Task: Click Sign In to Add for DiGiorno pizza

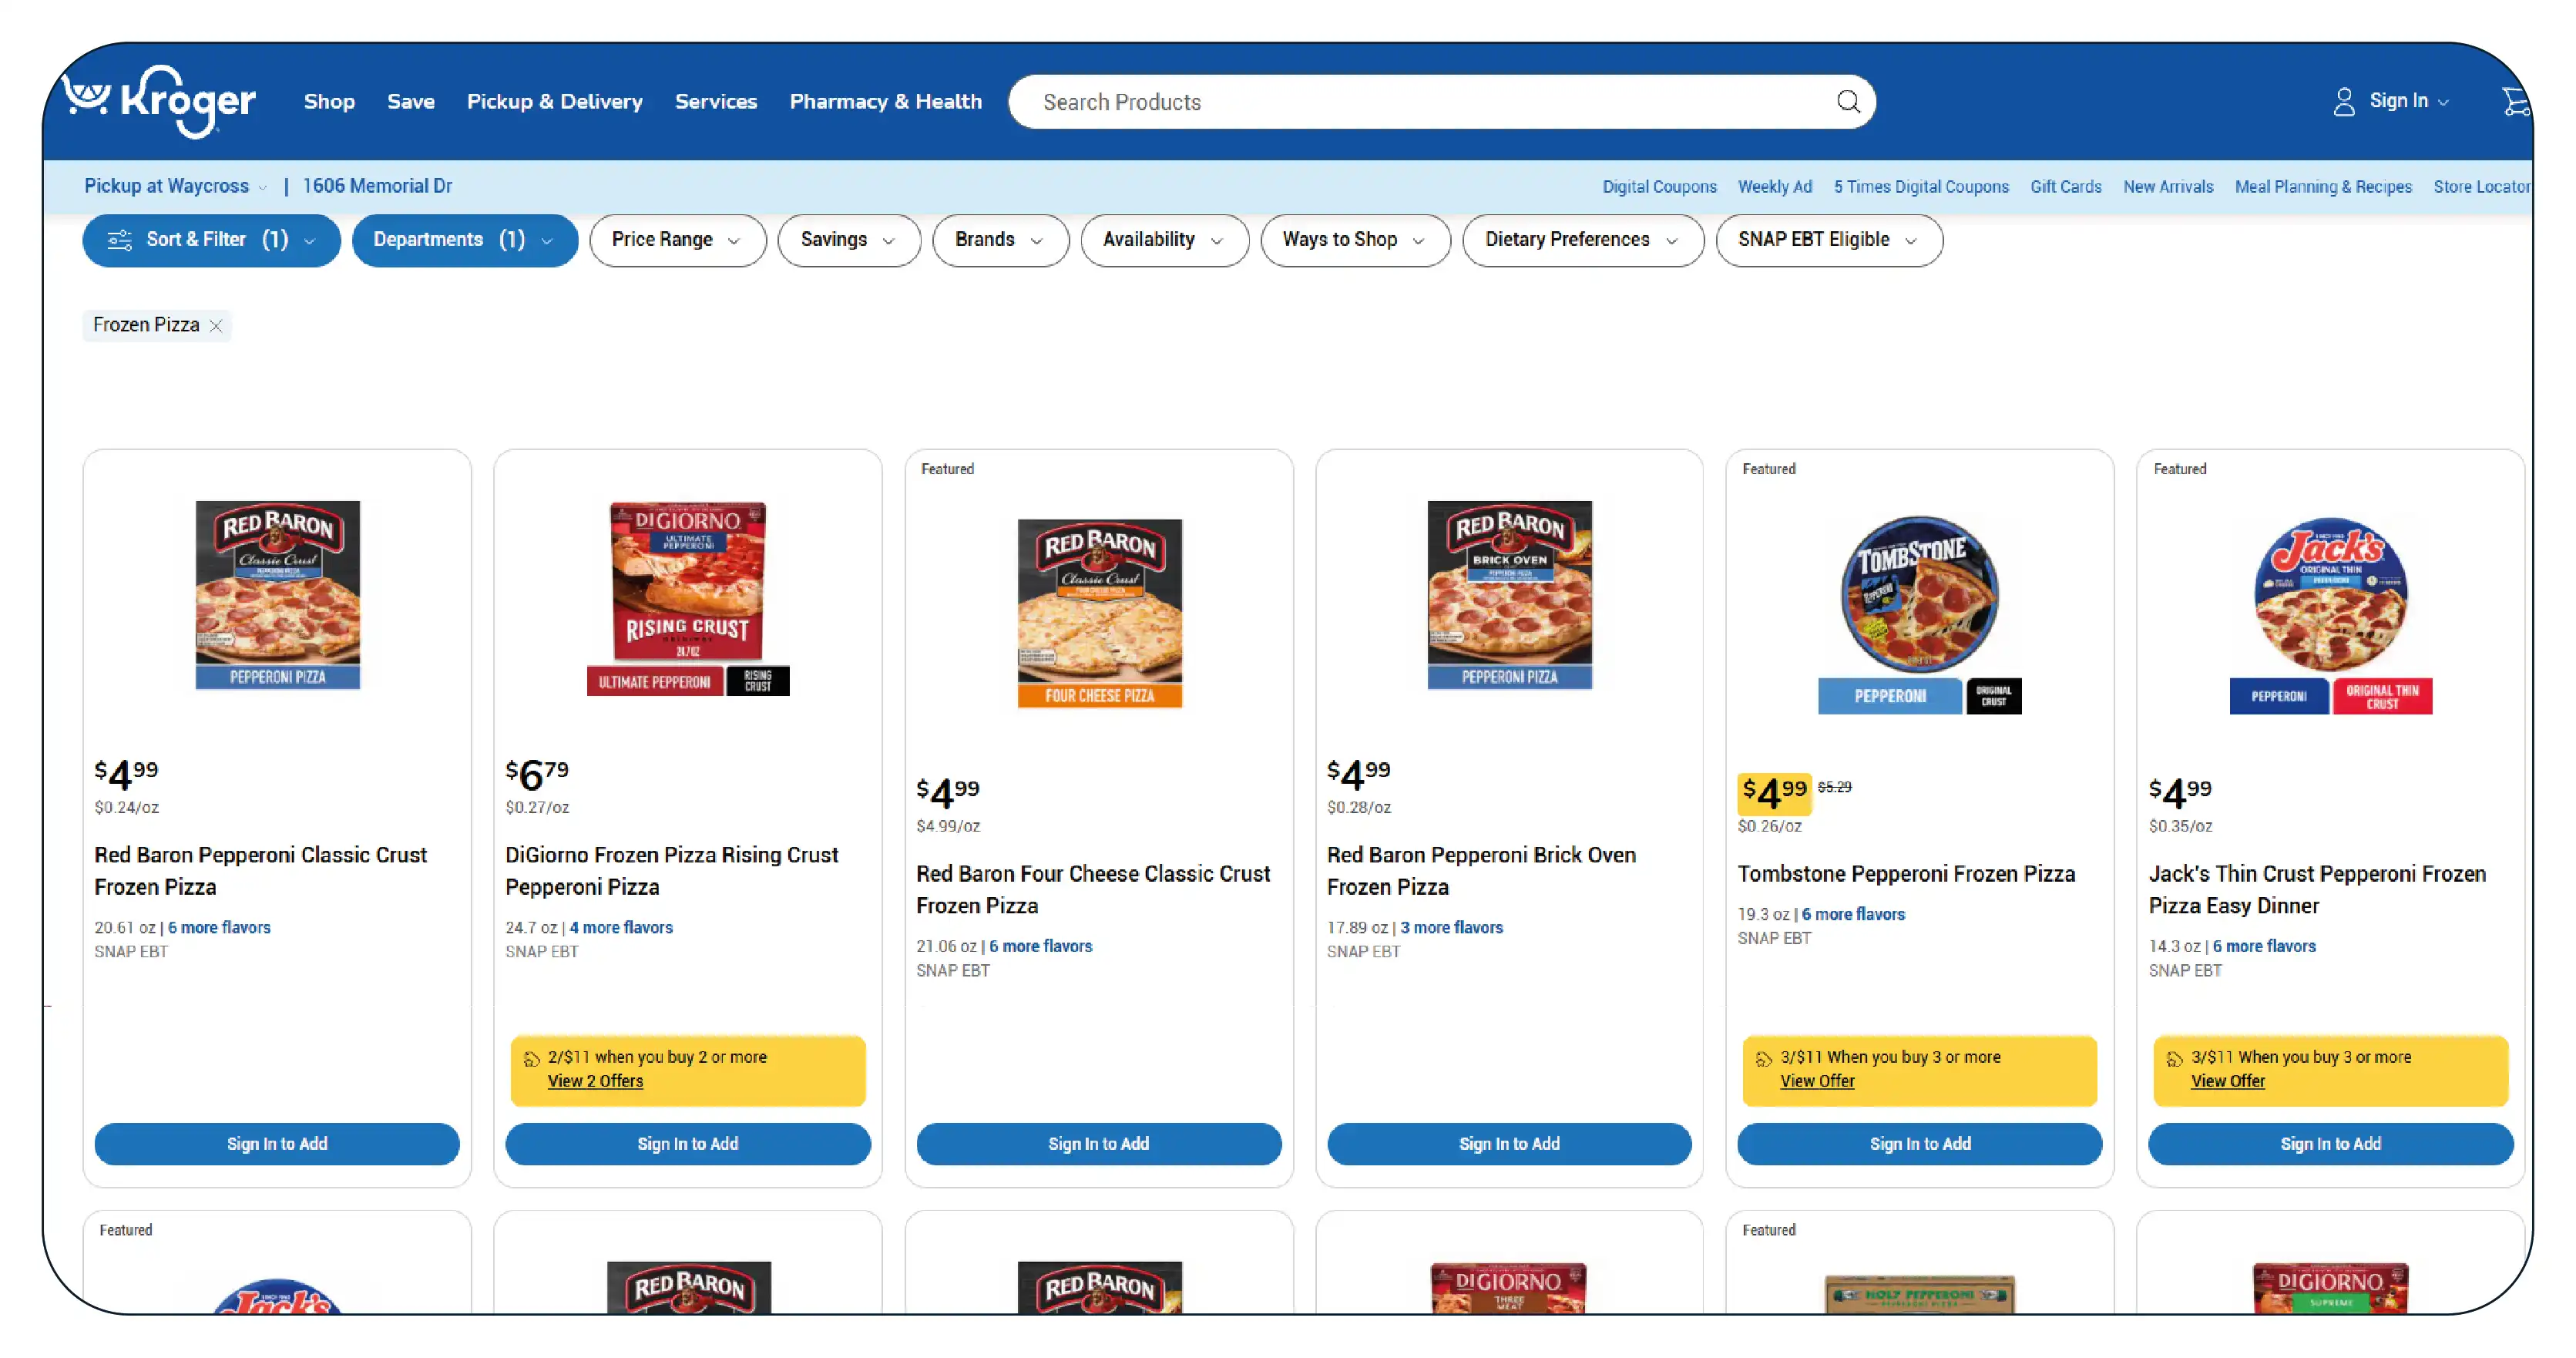Action: [687, 1144]
